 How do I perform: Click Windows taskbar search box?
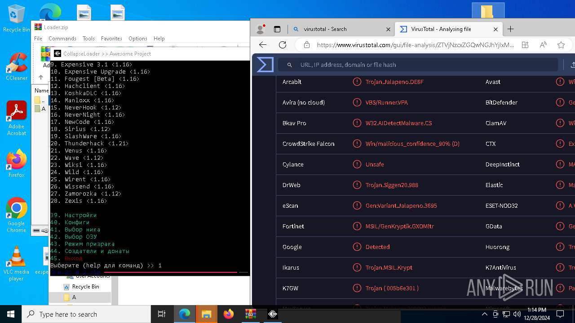pyautogui.click(x=86, y=314)
